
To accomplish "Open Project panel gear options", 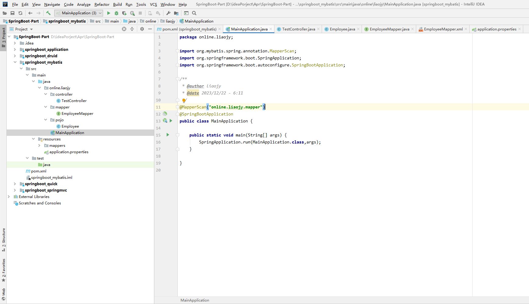I will 142,29.
